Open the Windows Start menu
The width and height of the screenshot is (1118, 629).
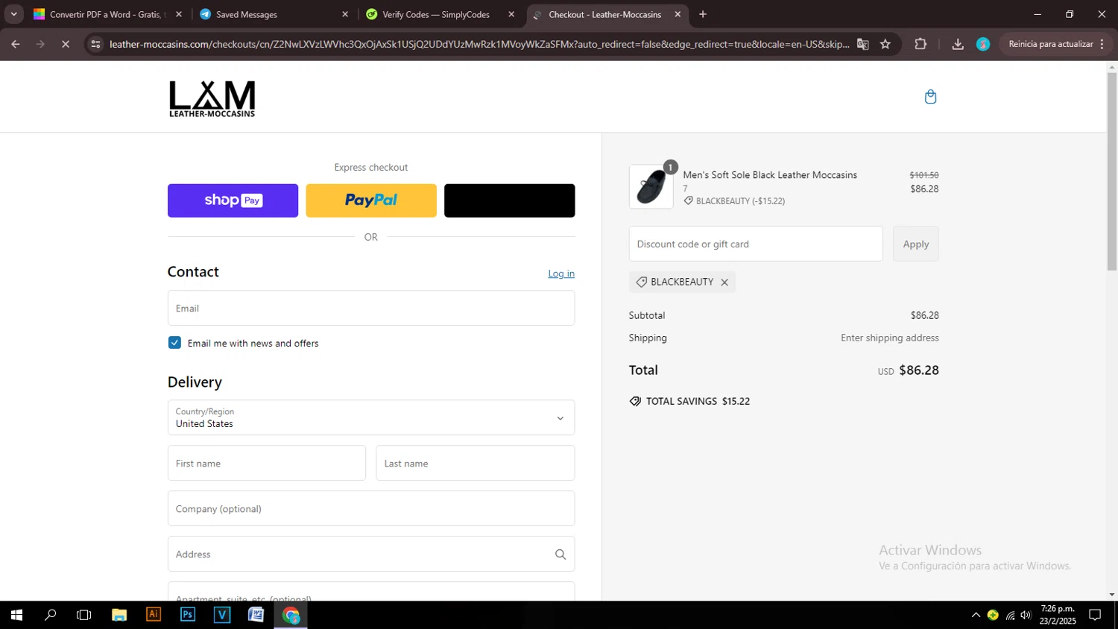16,615
